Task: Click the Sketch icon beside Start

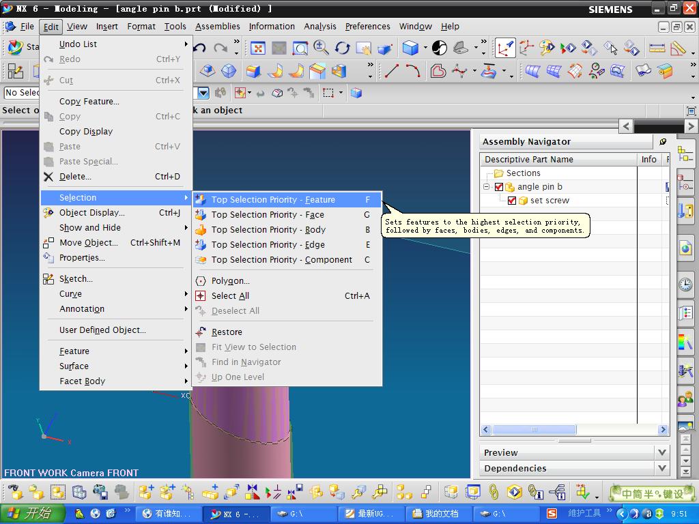Action: click(x=15, y=71)
